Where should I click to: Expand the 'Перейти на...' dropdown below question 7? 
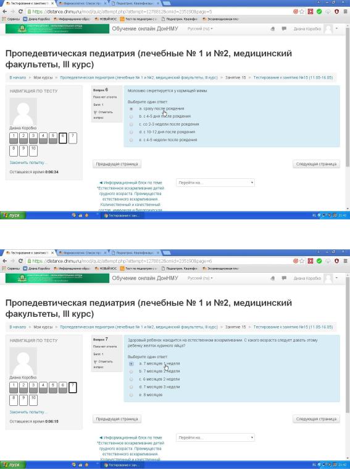click(215, 437)
